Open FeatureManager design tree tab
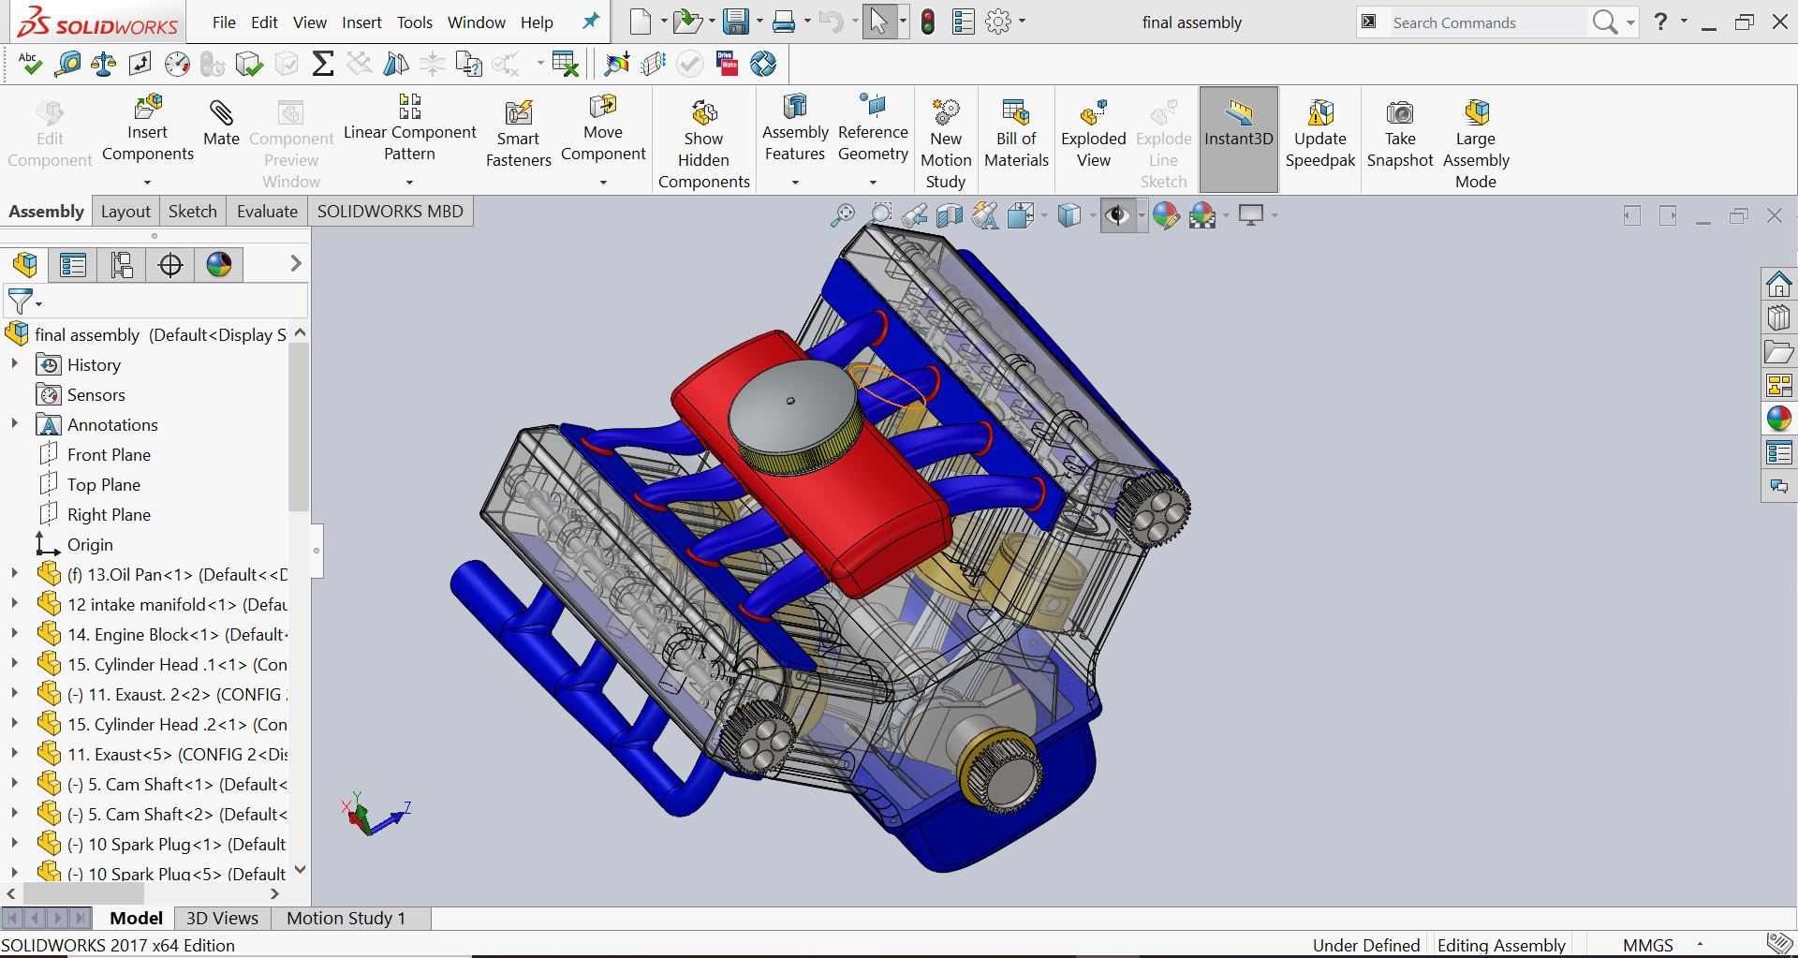 [x=25, y=265]
